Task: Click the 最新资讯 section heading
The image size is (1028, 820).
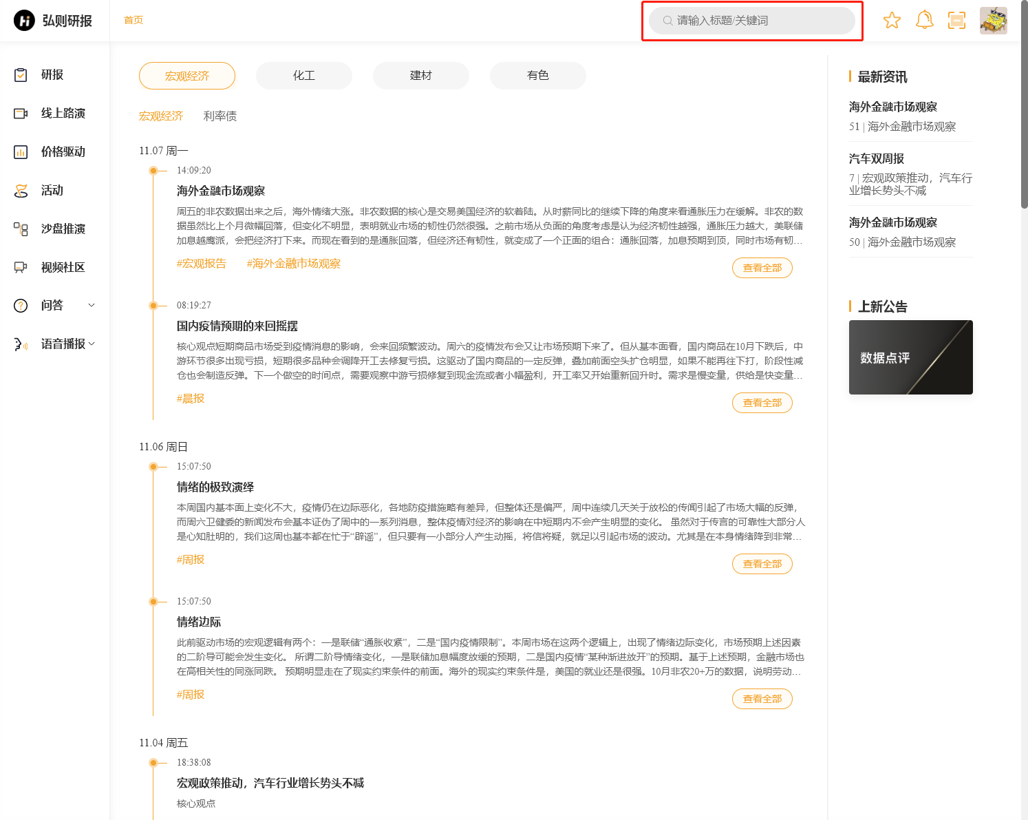Action: [x=882, y=77]
